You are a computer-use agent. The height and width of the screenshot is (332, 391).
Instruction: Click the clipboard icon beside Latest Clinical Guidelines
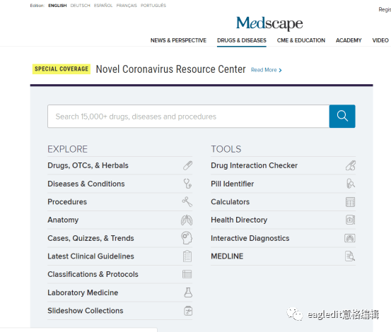click(x=187, y=256)
